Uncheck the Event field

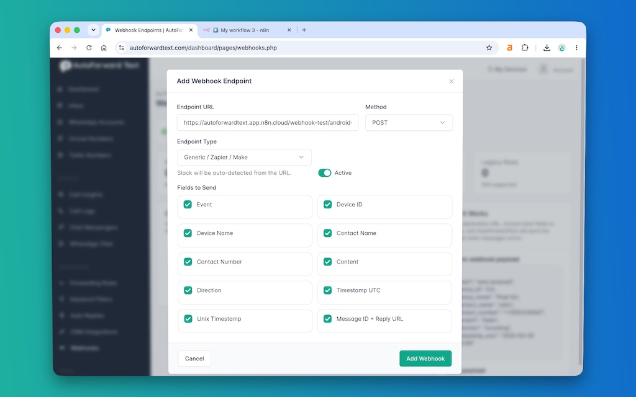point(188,205)
